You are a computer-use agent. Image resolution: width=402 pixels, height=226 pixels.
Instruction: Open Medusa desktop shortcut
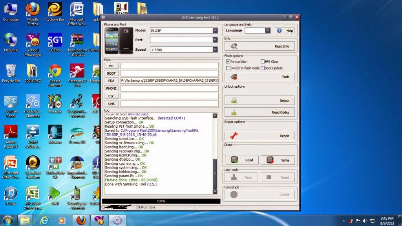click(x=55, y=134)
